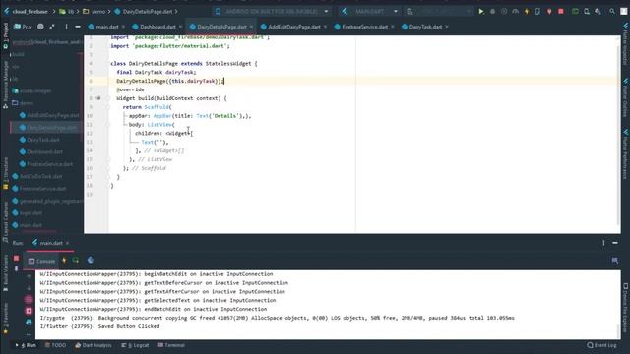The width and height of the screenshot is (630, 354).
Task: Click down arrow in Run console sidebar
Action: pyautogui.click(x=29, y=288)
